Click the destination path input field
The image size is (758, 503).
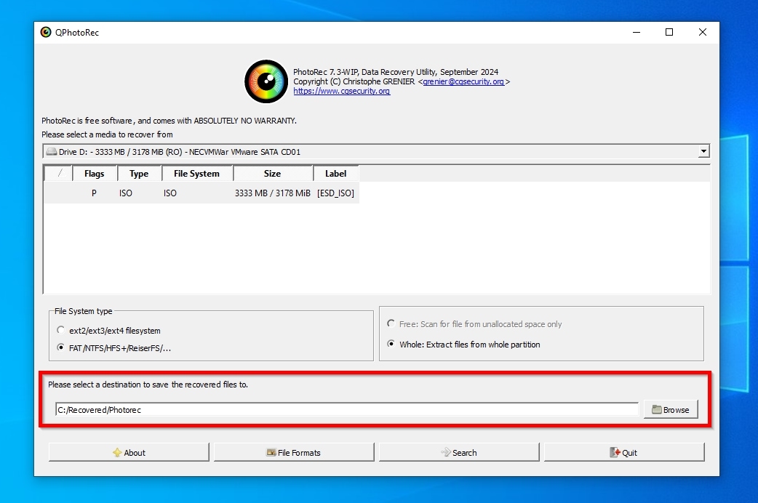pyautogui.click(x=346, y=410)
